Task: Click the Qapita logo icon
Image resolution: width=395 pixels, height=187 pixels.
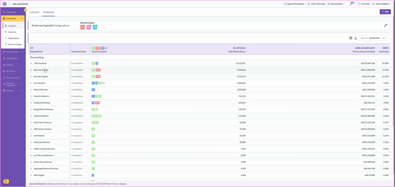Action: [5, 4]
